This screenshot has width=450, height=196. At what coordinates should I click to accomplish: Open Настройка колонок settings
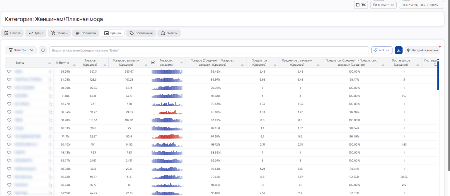pos(422,50)
